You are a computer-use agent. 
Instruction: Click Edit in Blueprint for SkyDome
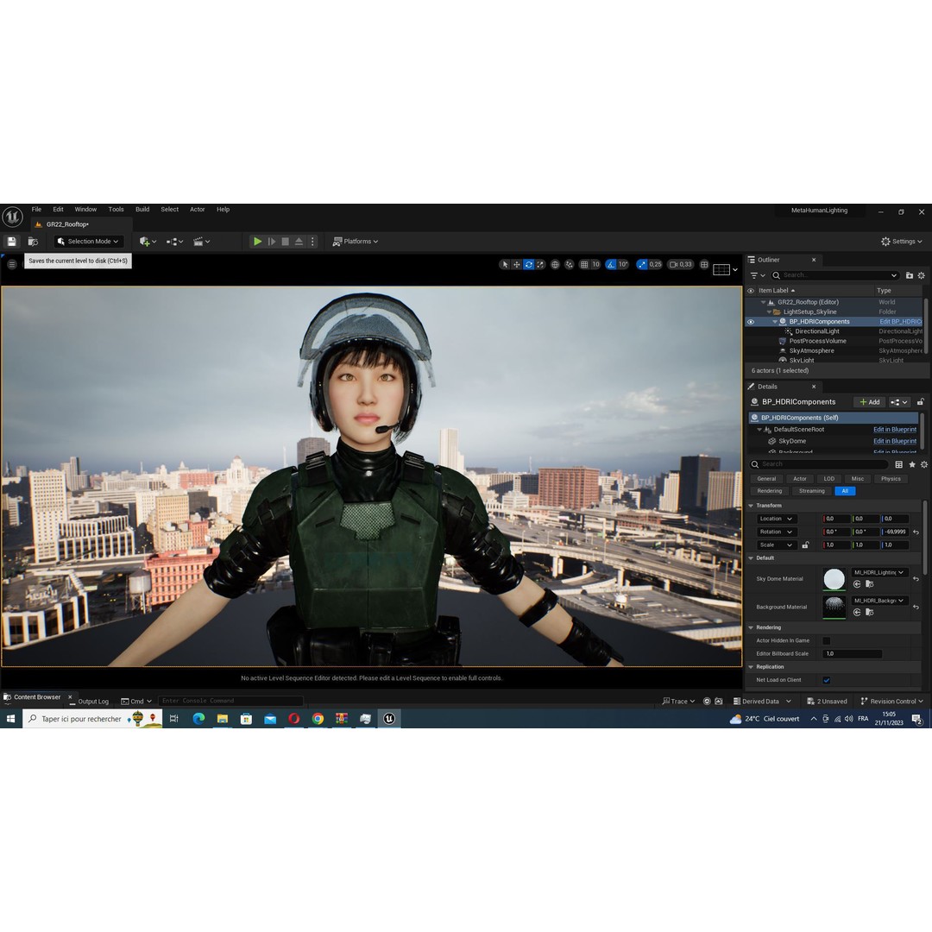[x=895, y=441]
